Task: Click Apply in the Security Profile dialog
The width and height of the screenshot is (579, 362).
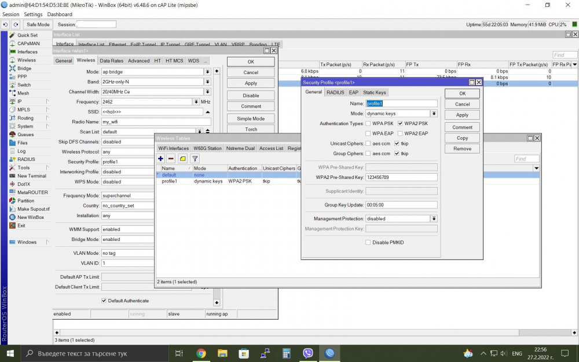Action: (x=462, y=115)
